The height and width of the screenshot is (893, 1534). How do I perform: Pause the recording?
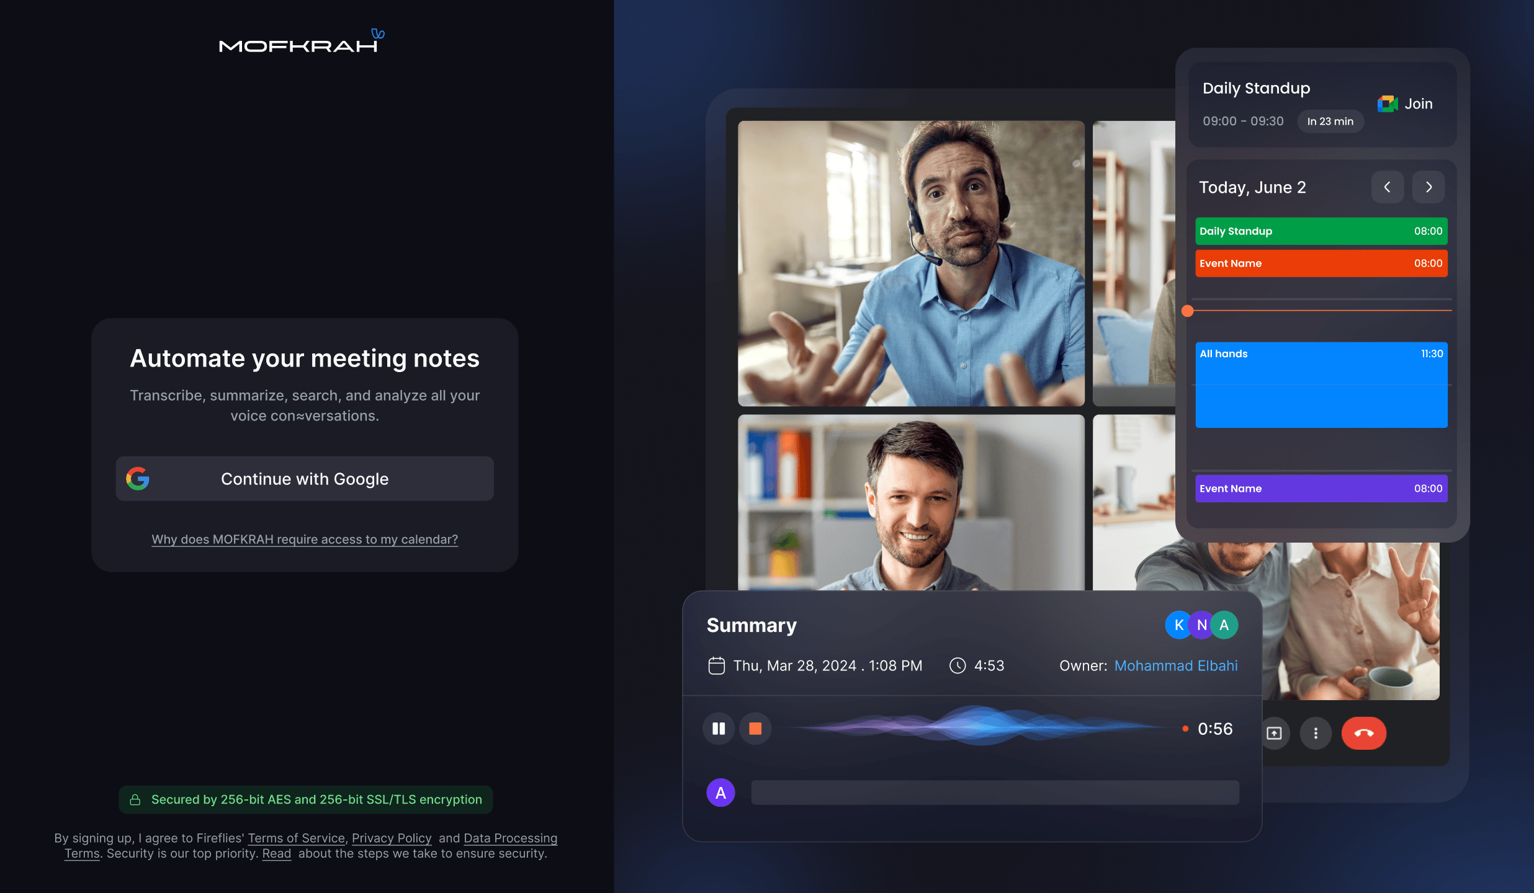pyautogui.click(x=719, y=729)
